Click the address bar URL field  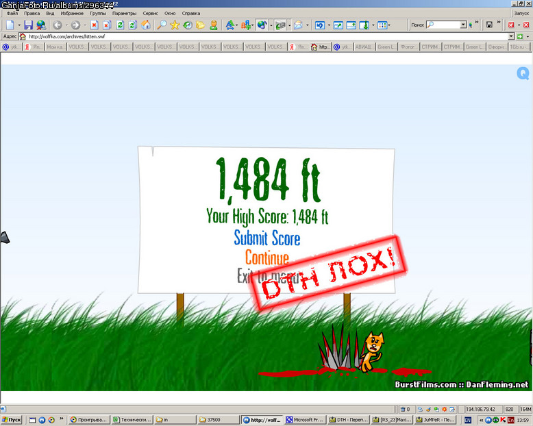[268, 36]
